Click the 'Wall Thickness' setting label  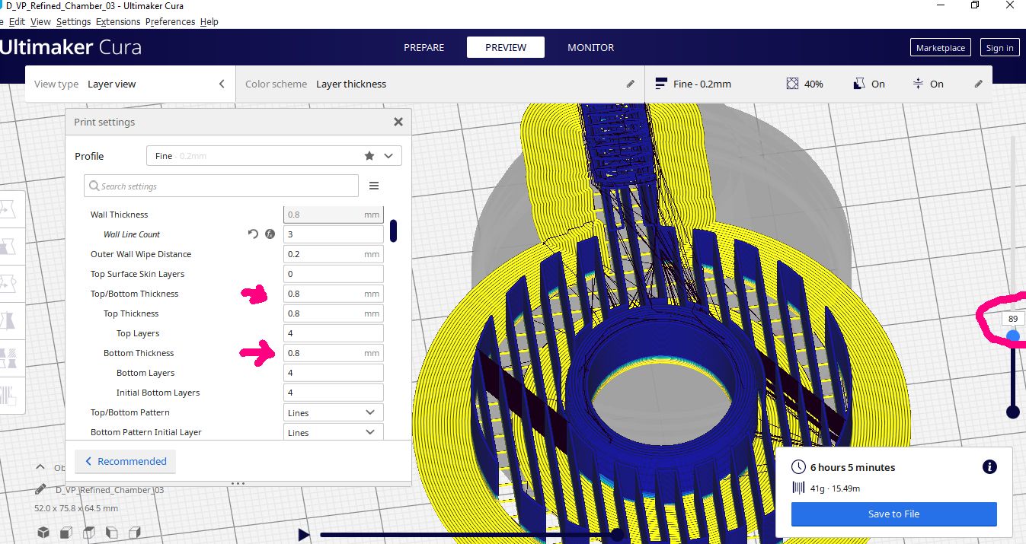pos(119,215)
